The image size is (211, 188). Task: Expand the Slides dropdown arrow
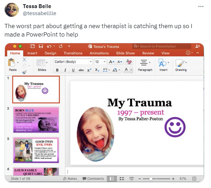(47, 63)
